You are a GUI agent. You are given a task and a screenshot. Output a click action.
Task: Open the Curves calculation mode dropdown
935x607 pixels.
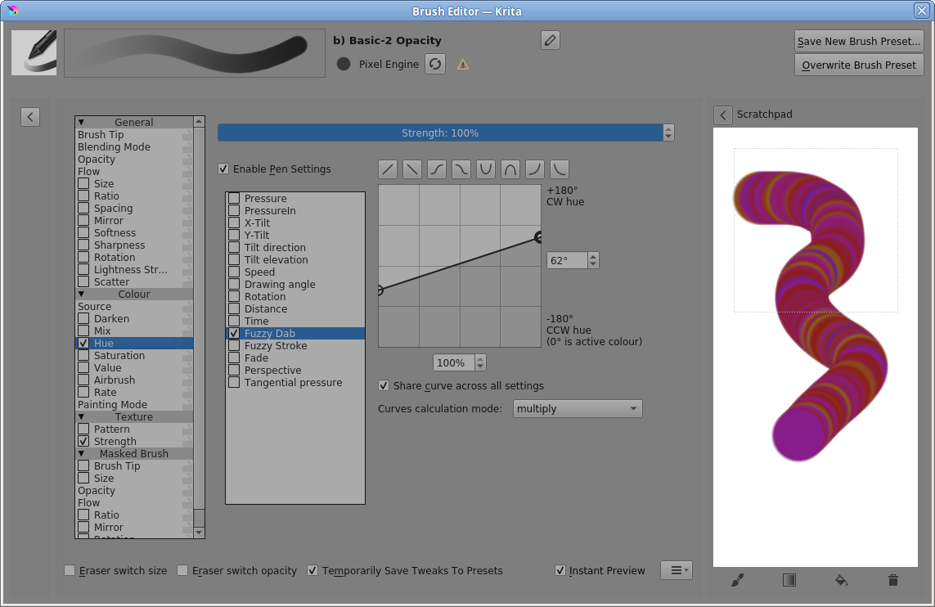click(578, 408)
